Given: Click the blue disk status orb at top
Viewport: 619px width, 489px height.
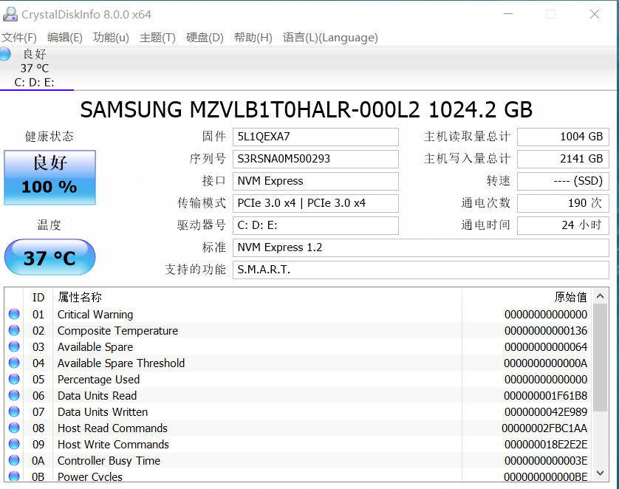Looking at the screenshot, I should 5,54.
